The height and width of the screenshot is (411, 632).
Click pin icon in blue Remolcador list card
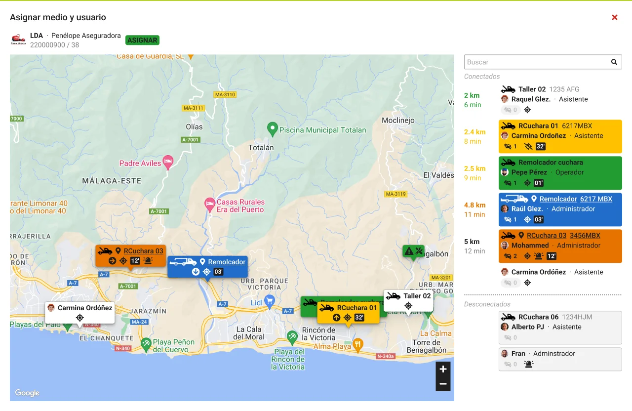click(534, 199)
